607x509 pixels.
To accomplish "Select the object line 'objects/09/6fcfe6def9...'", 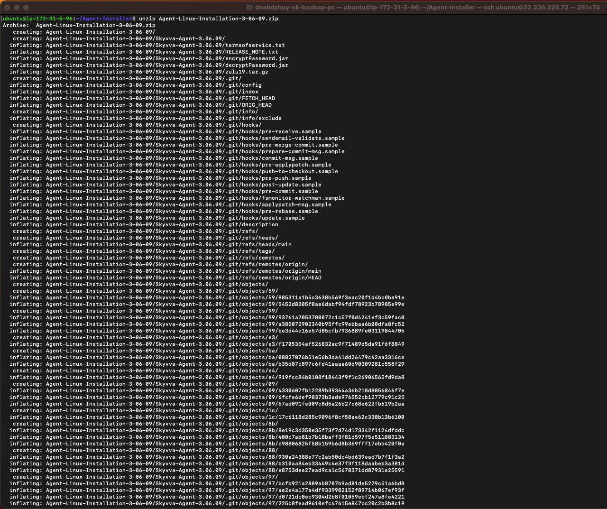I will tap(207, 397).
